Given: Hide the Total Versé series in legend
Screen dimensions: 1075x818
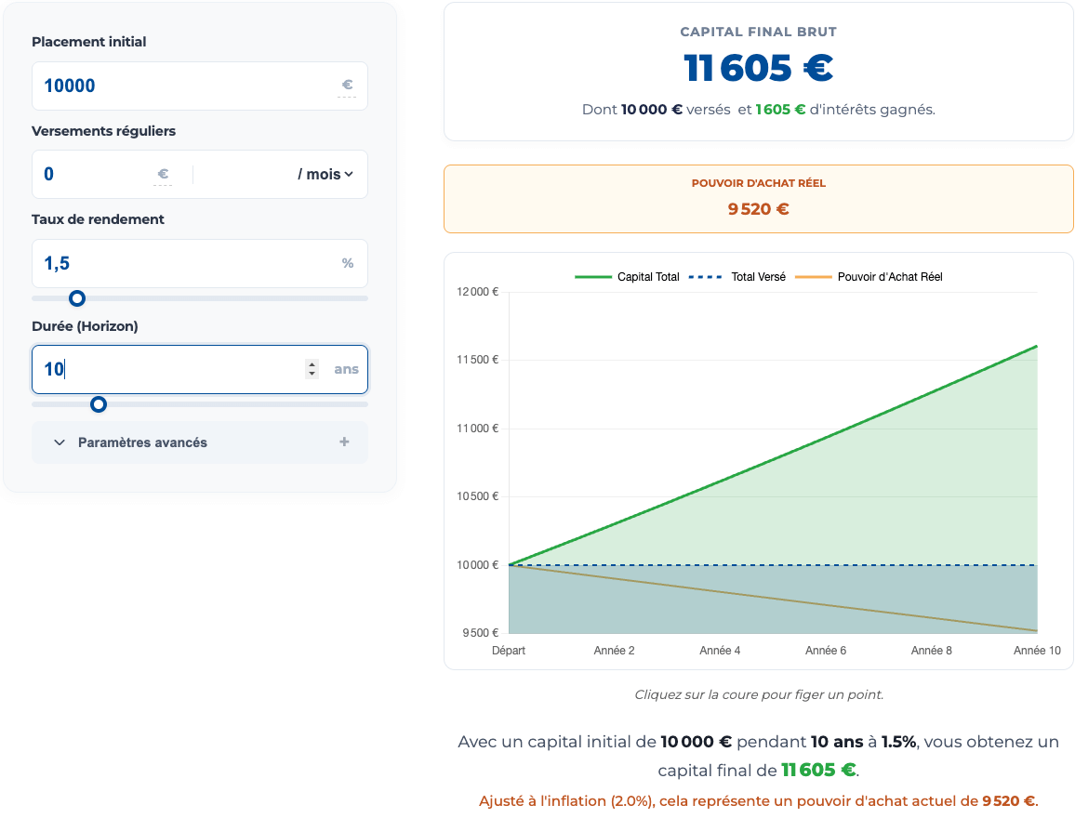Looking at the screenshot, I should pyautogui.click(x=758, y=277).
